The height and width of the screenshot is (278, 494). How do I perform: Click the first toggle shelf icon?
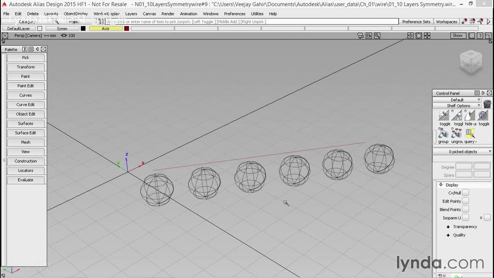[x=444, y=115]
